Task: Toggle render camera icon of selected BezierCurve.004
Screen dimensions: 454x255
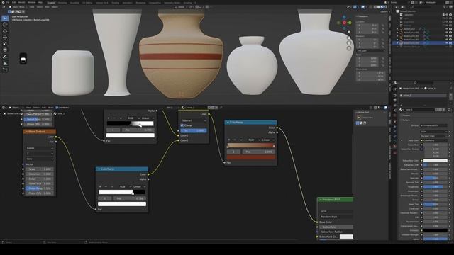Action: [x=450, y=43]
